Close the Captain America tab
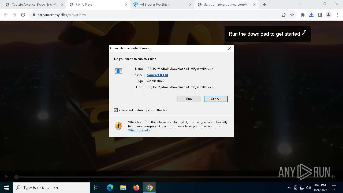343x193 pixels. click(x=62, y=5)
